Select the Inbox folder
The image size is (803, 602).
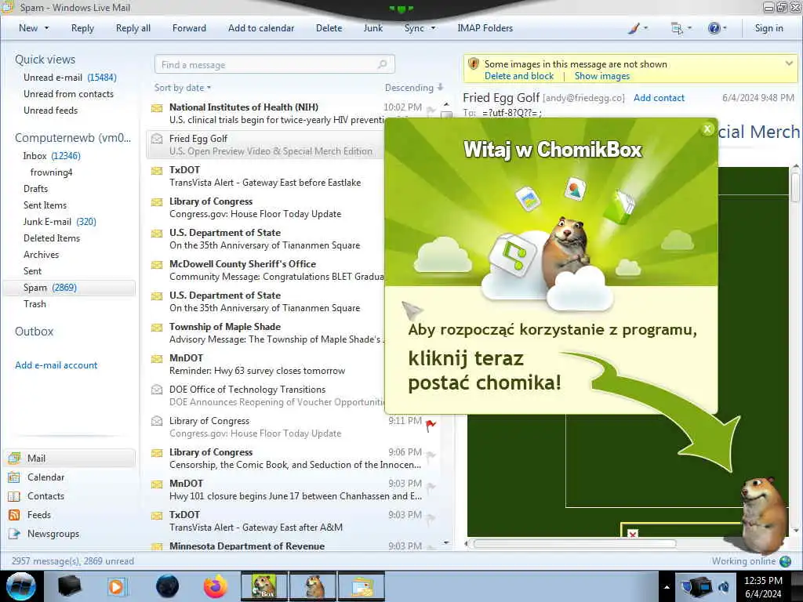click(51, 156)
